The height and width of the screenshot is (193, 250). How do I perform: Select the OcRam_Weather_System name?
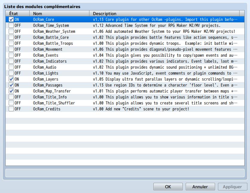[54, 31]
